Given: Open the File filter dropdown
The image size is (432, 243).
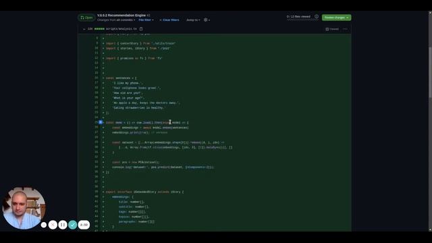Looking at the screenshot, I should pos(146,20).
